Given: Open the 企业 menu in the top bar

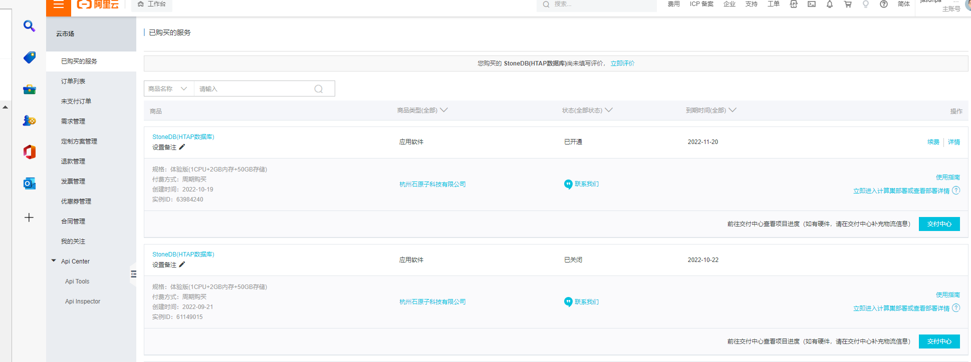Looking at the screenshot, I should click(x=730, y=4).
